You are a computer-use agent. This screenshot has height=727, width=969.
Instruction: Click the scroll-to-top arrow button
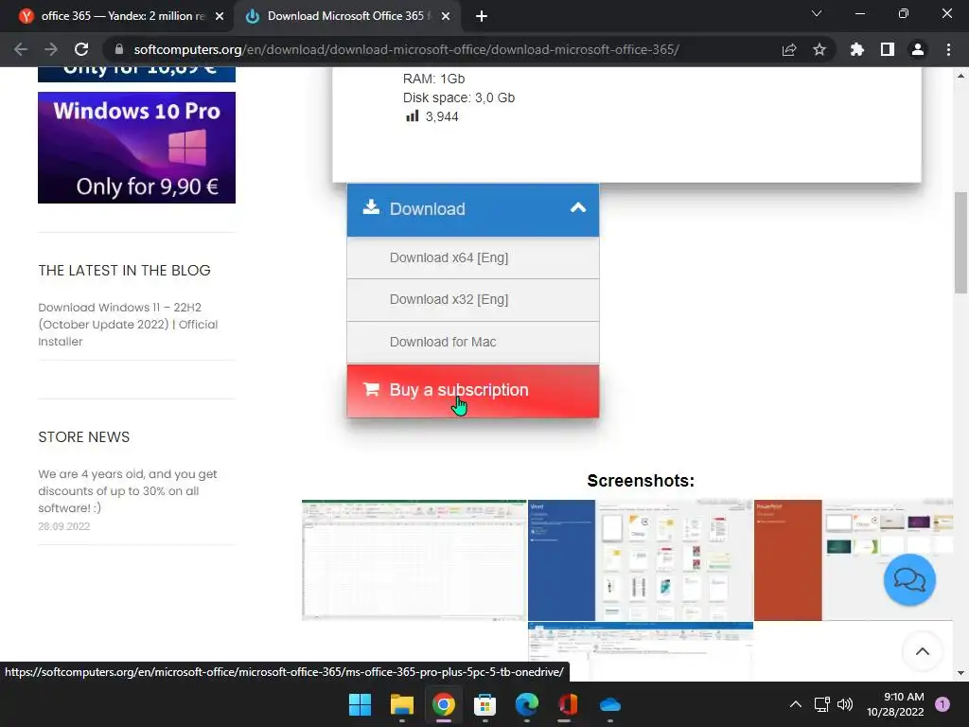tap(922, 651)
